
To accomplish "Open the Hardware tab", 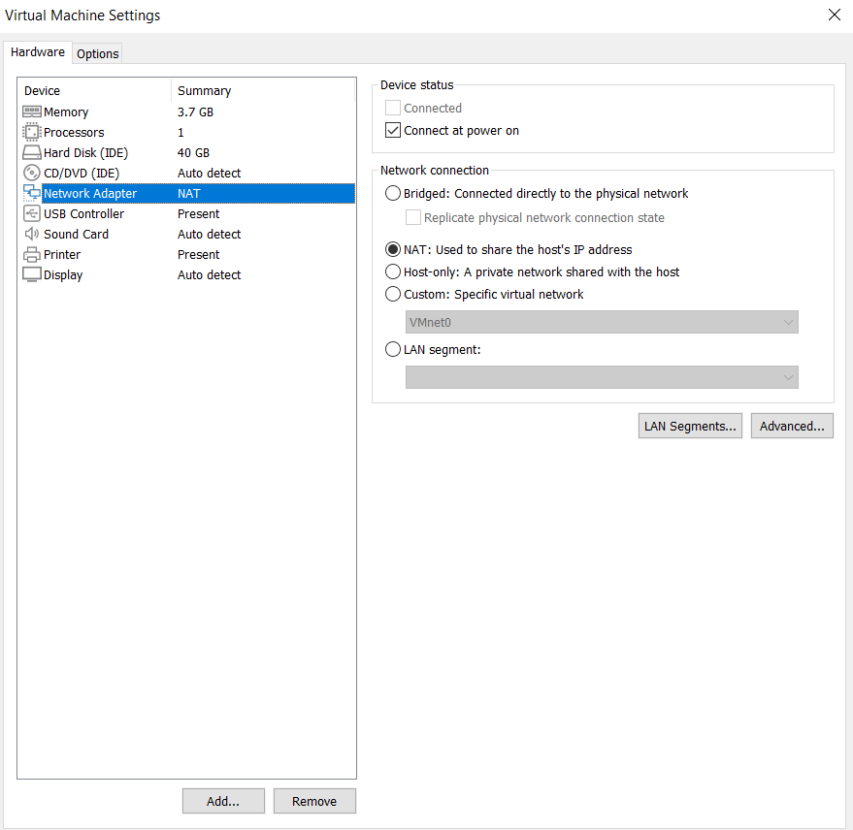I will (x=38, y=52).
